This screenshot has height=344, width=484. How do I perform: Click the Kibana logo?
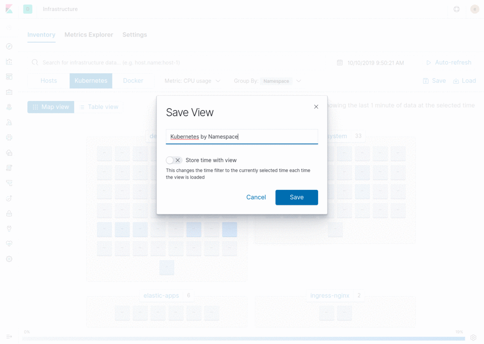click(x=9, y=9)
